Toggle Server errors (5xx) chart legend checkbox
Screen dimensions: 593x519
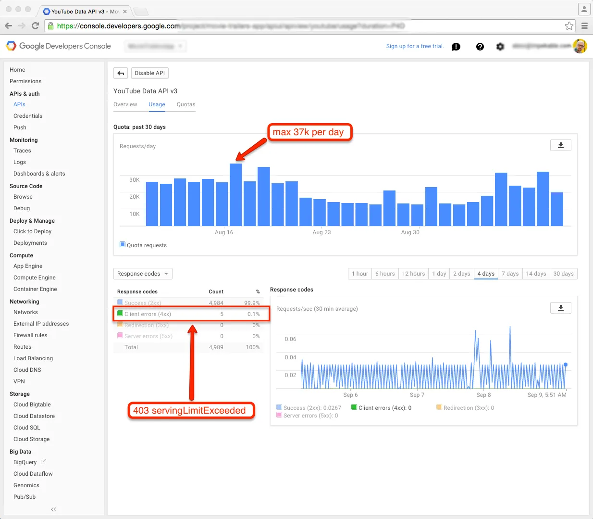pos(279,415)
